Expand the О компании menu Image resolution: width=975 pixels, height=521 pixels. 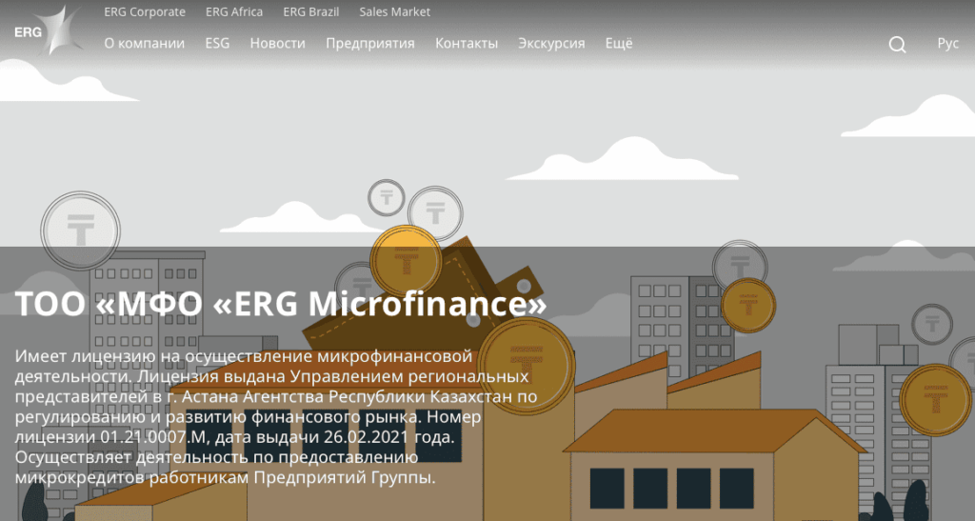[144, 44]
